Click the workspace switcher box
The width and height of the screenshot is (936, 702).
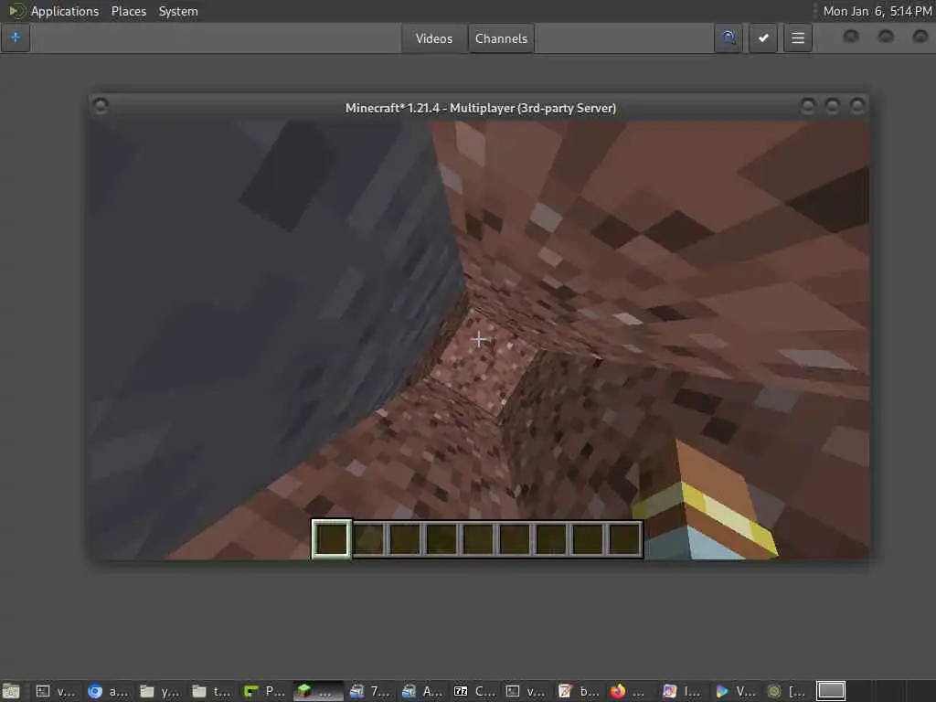click(x=831, y=691)
